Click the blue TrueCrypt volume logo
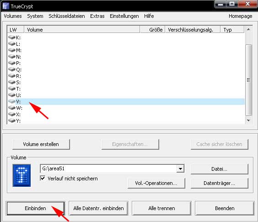258x222 pixels. [x=21, y=175]
